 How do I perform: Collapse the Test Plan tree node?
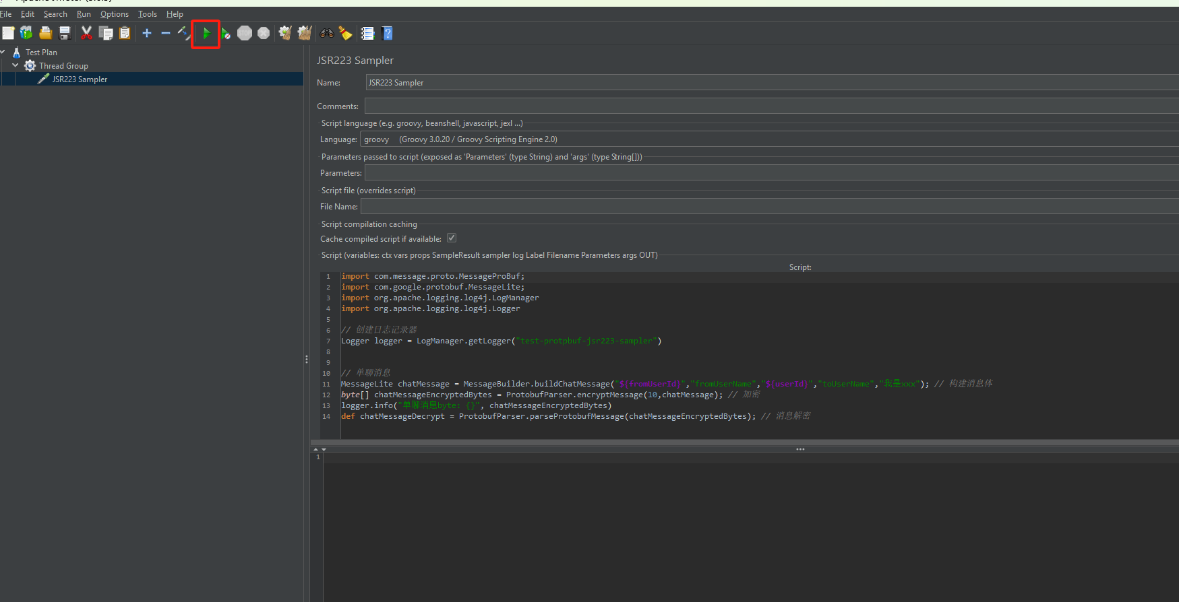coord(3,52)
